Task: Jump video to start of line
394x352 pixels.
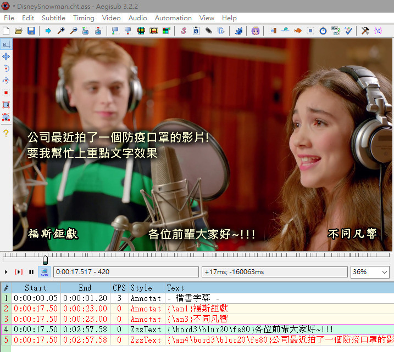Action: tap(86, 31)
